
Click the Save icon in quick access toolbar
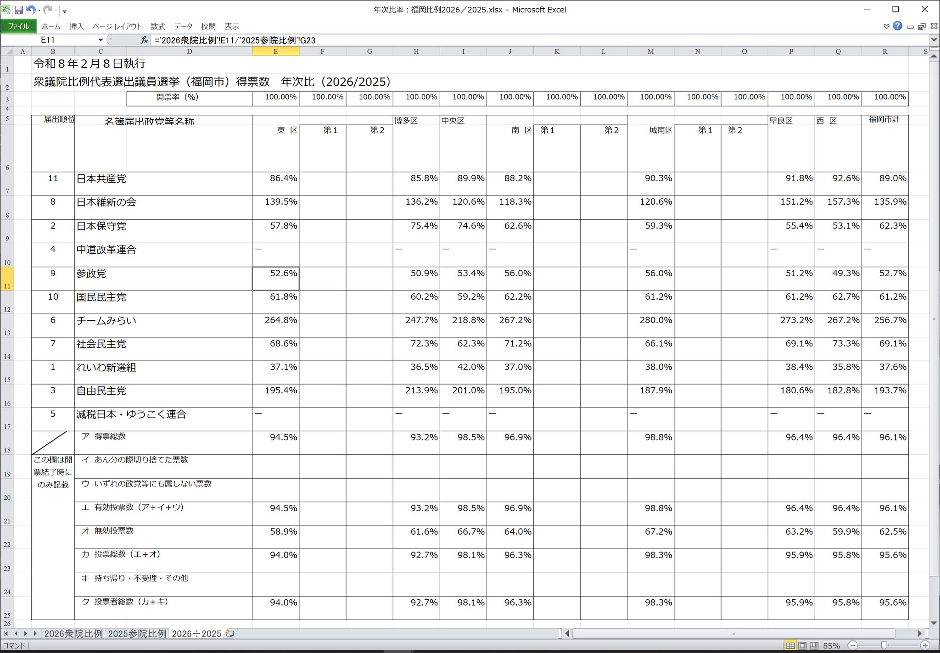pos(19,10)
